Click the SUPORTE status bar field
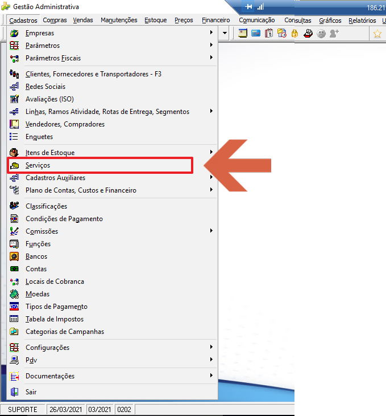Viewport: 386px width, 416px height. tap(23, 410)
